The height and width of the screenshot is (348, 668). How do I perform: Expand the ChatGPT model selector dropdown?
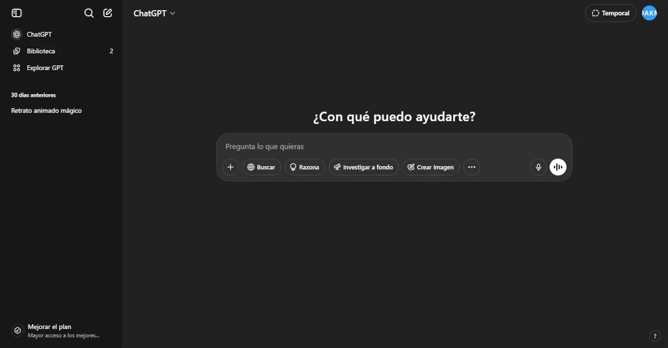154,13
